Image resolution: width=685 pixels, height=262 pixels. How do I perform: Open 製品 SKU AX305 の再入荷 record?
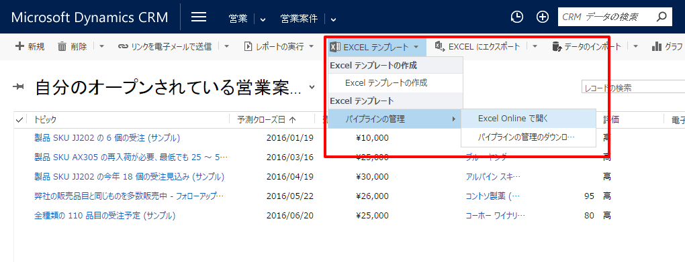[131, 157]
